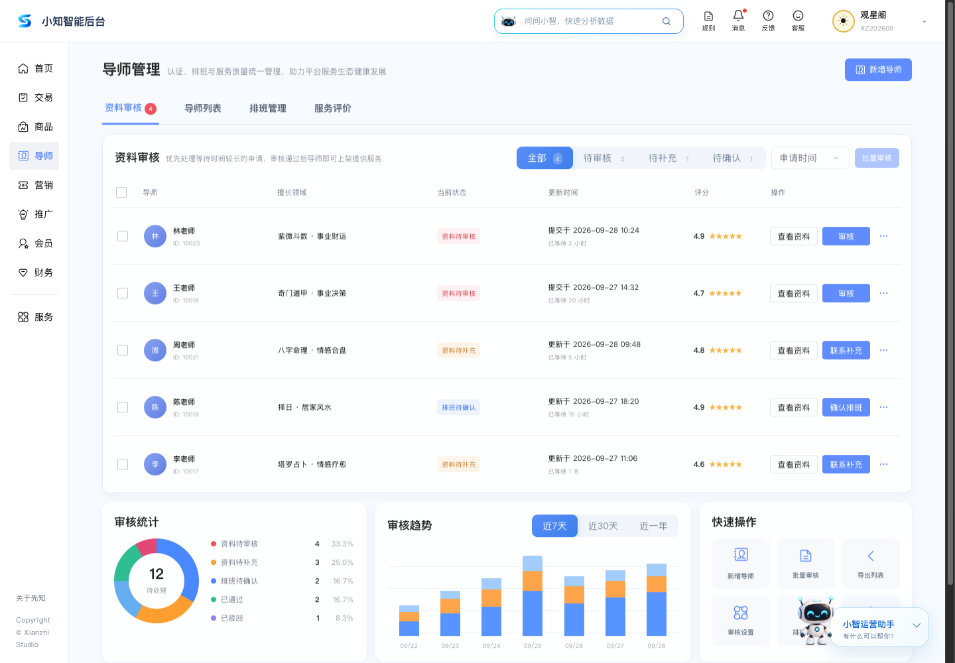Filter by 待补充 status
This screenshot has height=663, width=955.
668,158
